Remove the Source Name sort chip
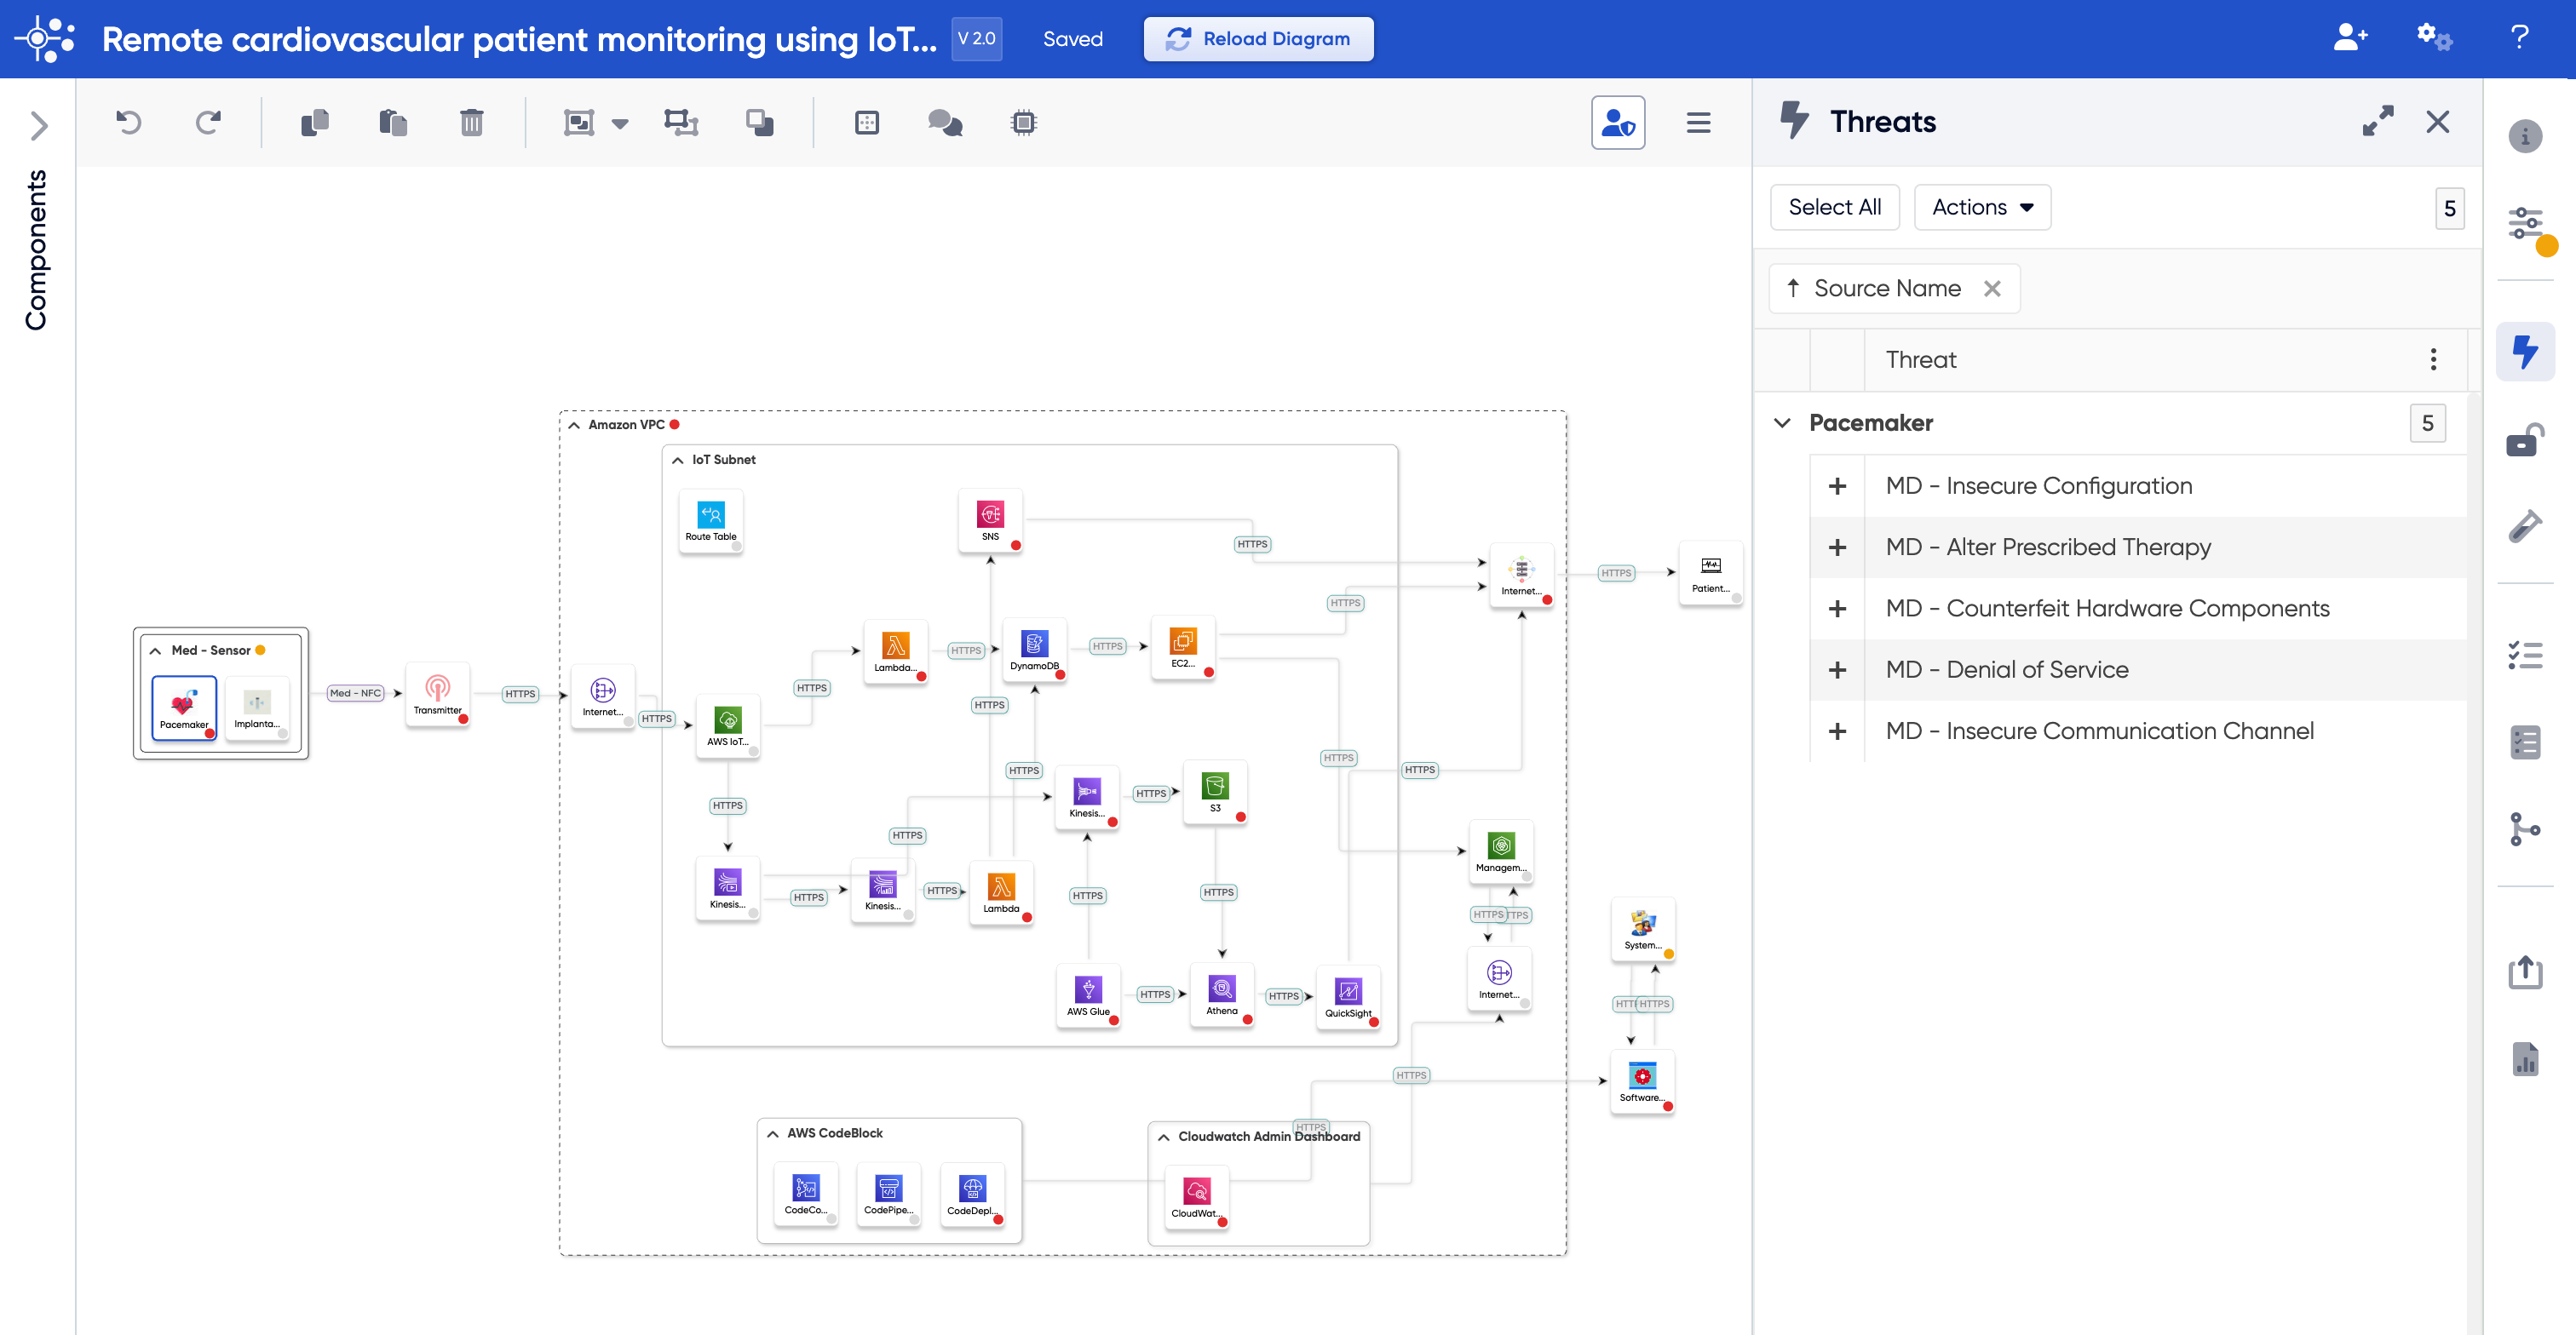Viewport: 2576px width, 1335px height. click(x=1992, y=289)
